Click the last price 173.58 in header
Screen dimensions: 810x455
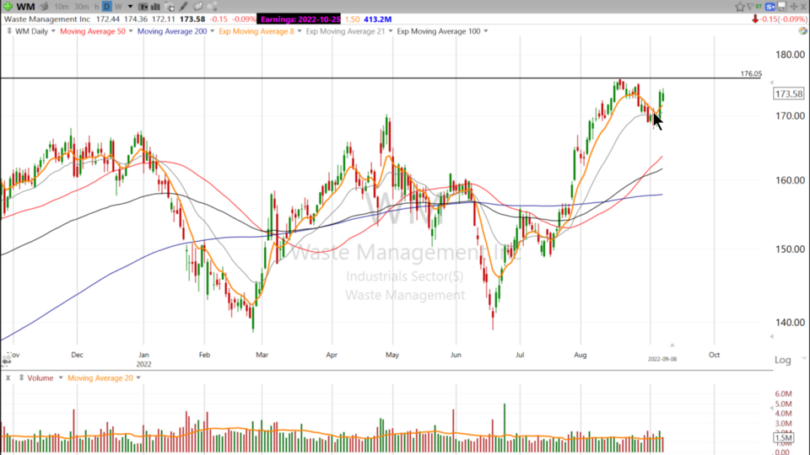point(192,19)
